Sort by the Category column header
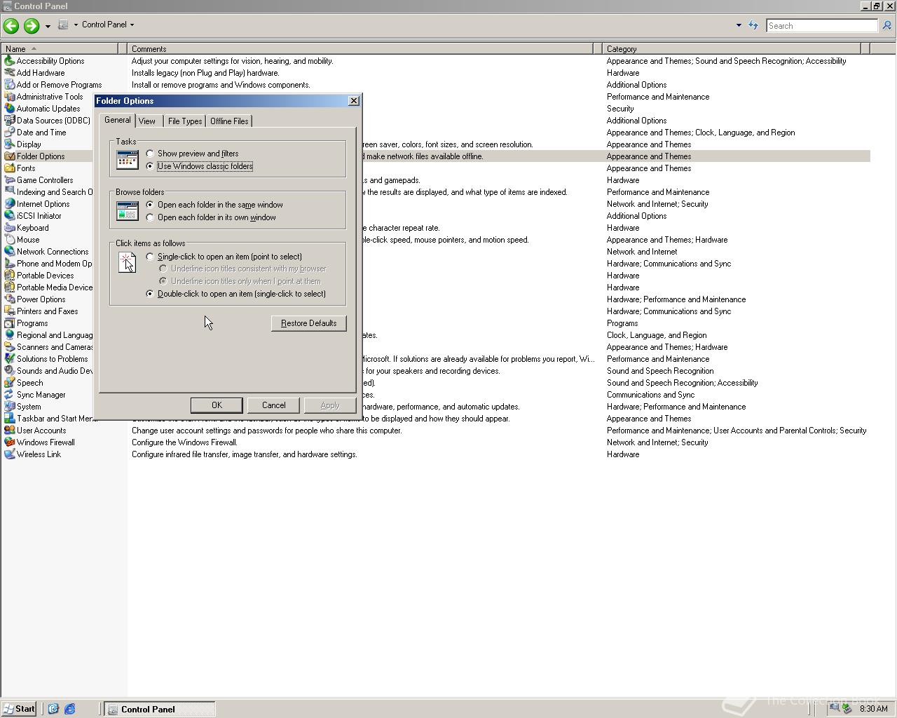The image size is (897, 718). click(732, 49)
